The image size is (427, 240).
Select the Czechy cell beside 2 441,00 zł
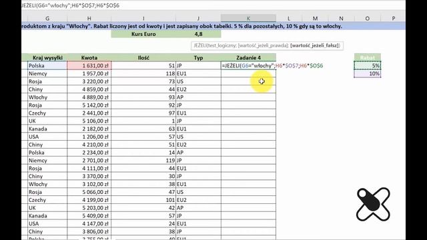(47, 113)
